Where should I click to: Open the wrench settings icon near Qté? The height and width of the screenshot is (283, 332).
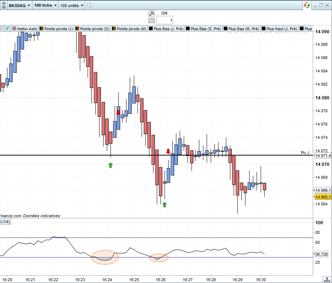point(152,14)
